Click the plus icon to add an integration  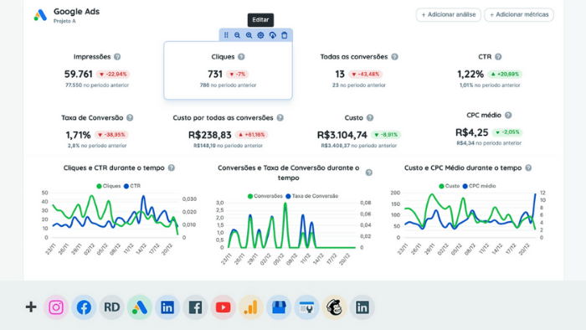point(31,307)
